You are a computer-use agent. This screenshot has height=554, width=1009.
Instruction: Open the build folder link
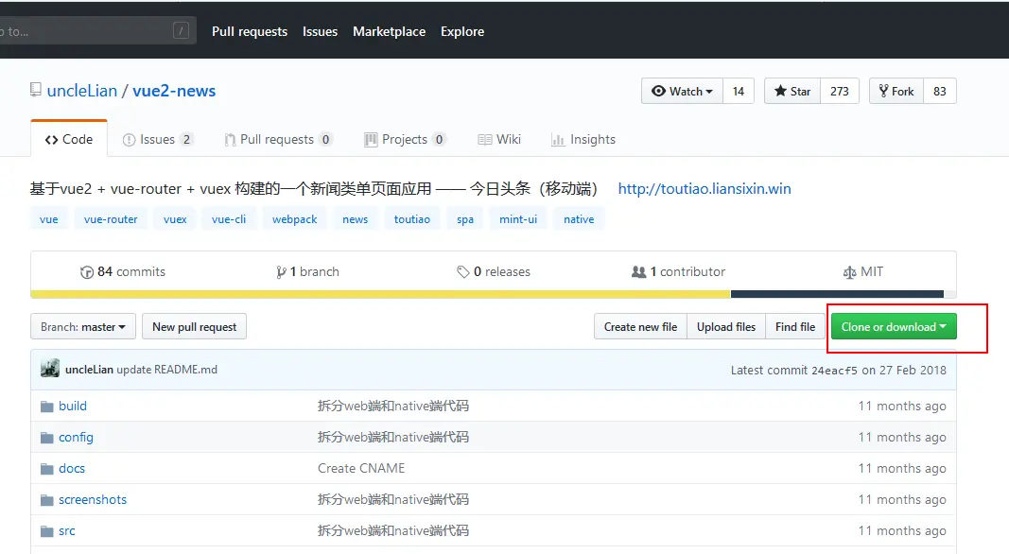pyautogui.click(x=73, y=406)
